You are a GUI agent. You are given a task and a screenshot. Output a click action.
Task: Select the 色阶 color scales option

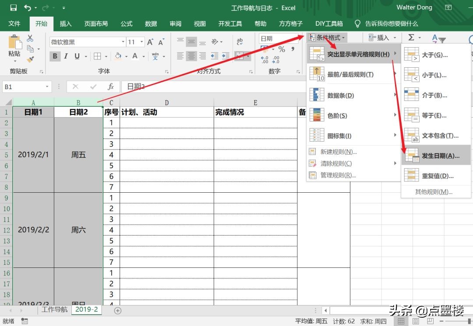click(337, 115)
